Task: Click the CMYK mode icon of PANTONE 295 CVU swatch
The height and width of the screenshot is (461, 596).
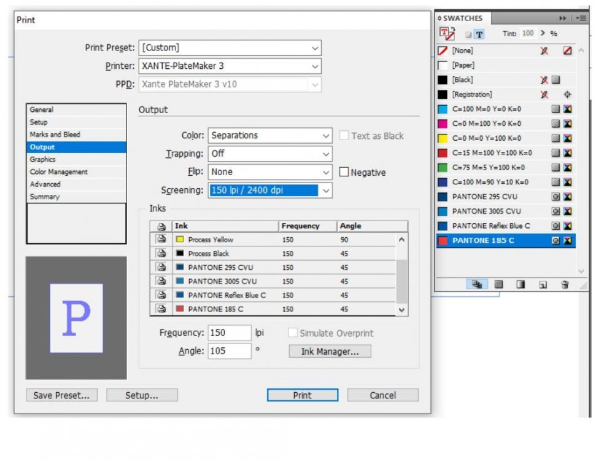Action: (x=567, y=197)
